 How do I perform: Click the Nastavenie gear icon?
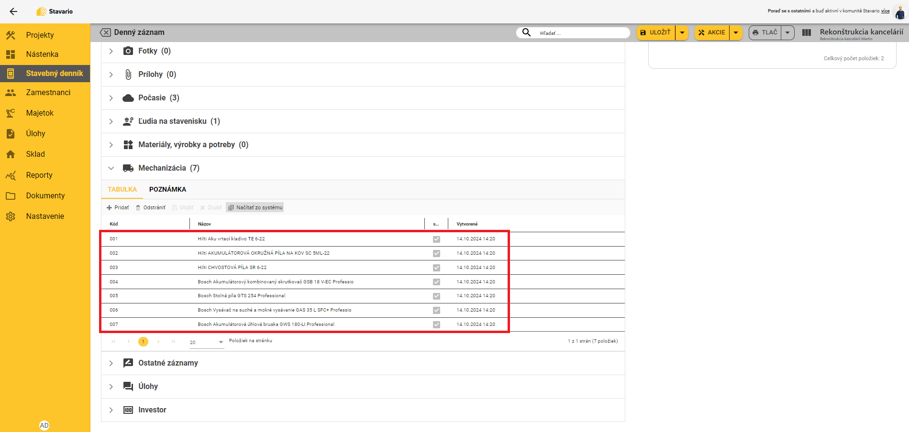pos(11,216)
